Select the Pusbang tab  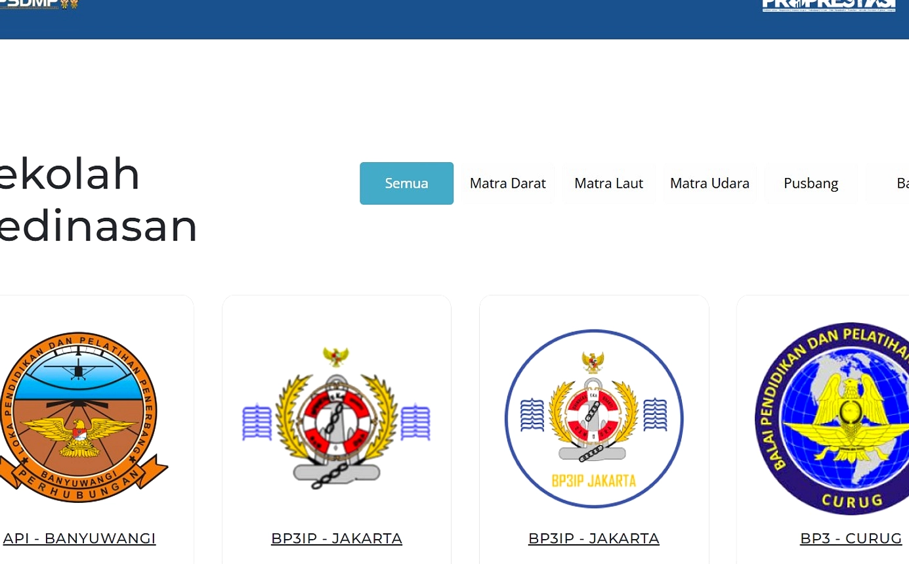811,183
